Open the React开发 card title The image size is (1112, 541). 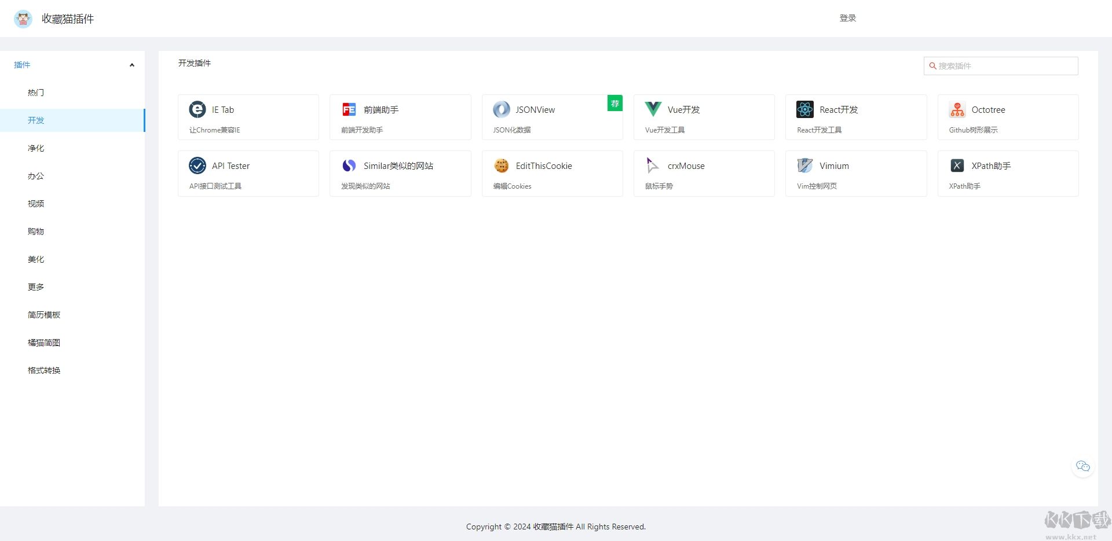click(839, 109)
